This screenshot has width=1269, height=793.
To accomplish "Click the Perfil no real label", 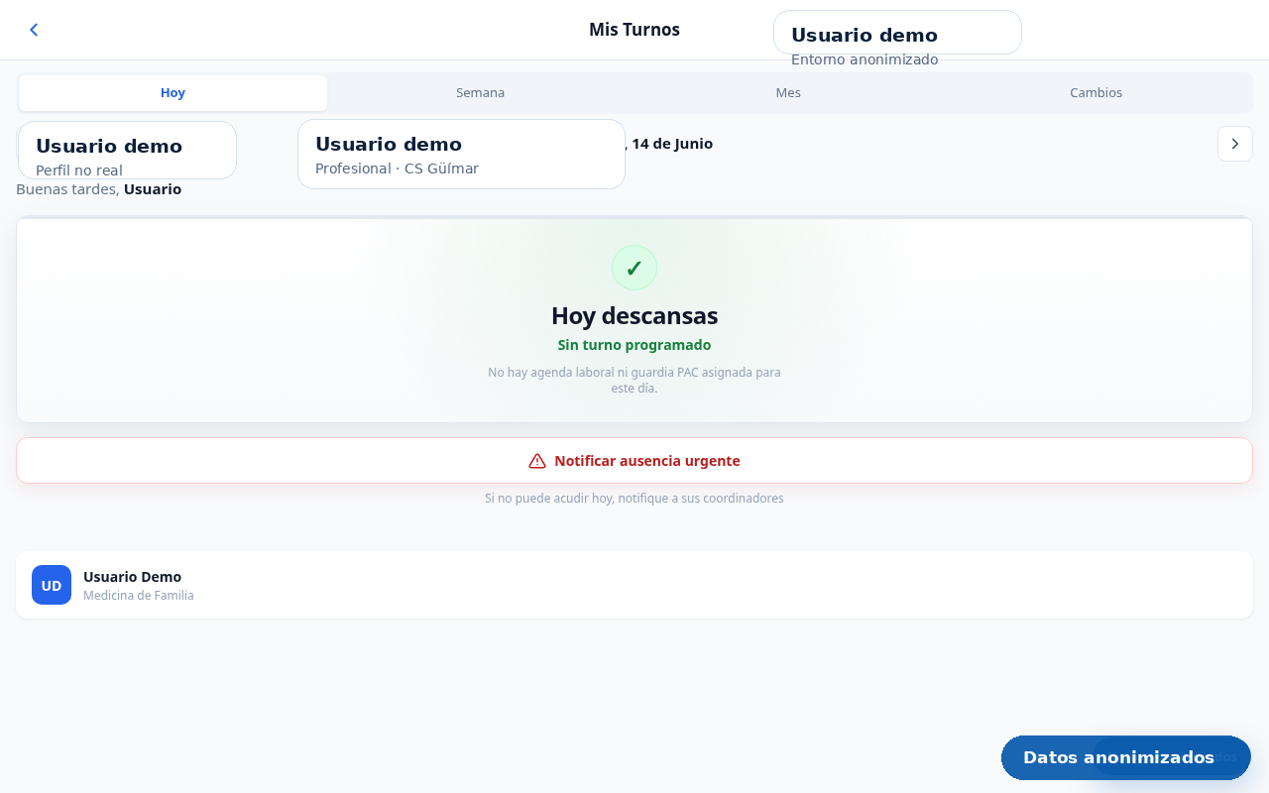I will (79, 170).
